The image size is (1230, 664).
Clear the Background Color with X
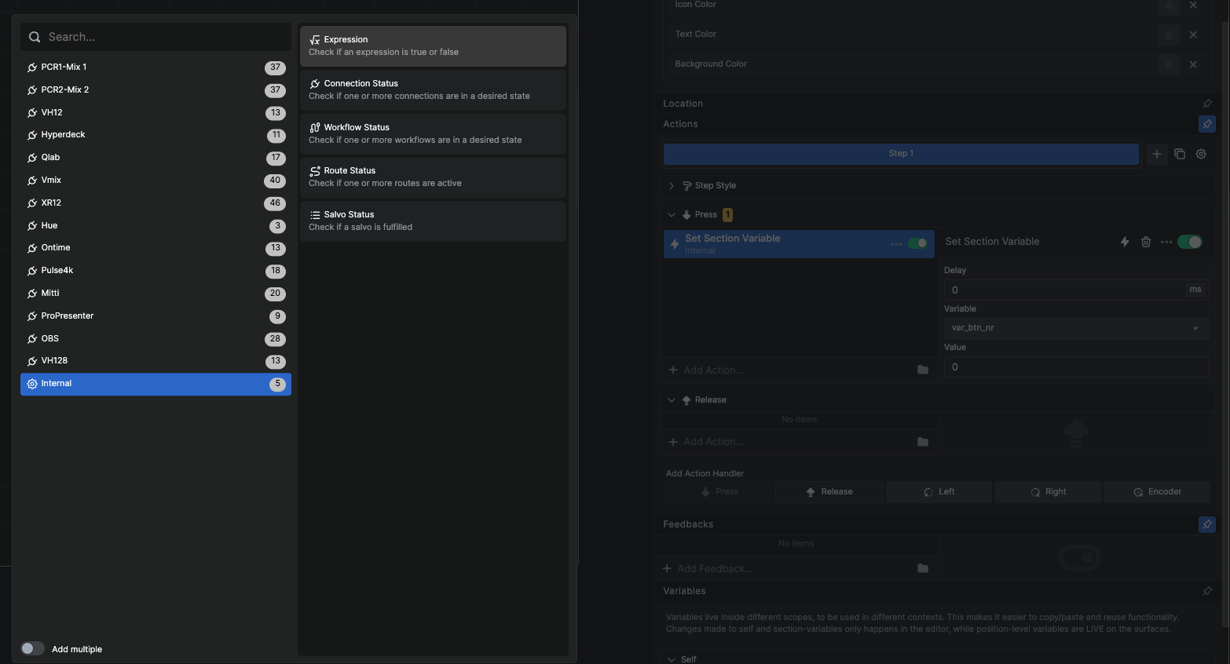[x=1193, y=64]
